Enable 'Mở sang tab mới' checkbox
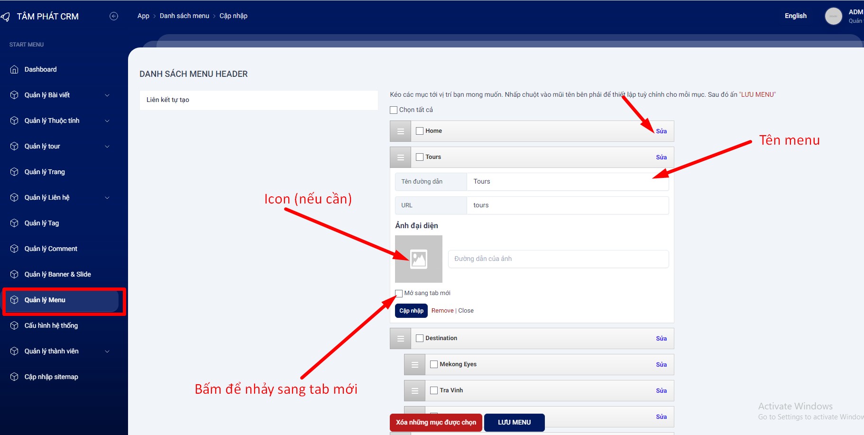 [x=399, y=293]
